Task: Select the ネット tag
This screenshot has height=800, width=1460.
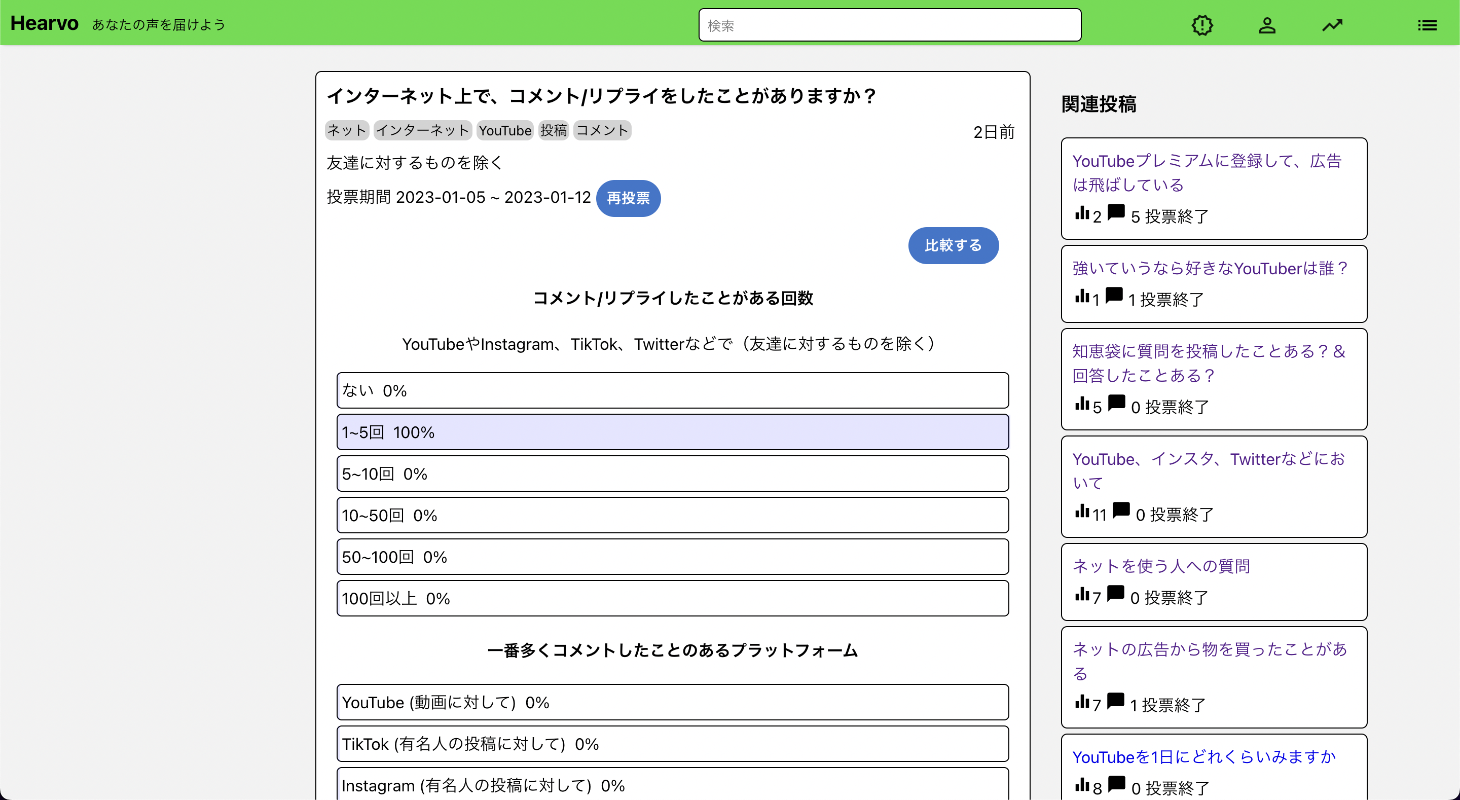Action: 347,130
